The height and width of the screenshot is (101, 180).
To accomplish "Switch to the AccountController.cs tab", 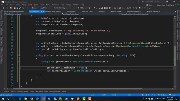I will tap(153, 12).
